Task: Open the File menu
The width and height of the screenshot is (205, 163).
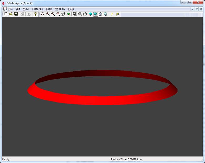Action: point(11,9)
